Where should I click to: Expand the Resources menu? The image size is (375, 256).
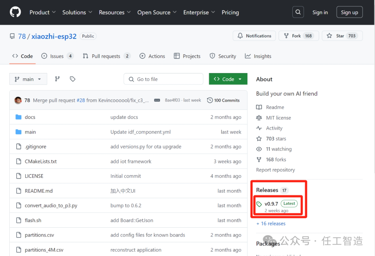115,12
